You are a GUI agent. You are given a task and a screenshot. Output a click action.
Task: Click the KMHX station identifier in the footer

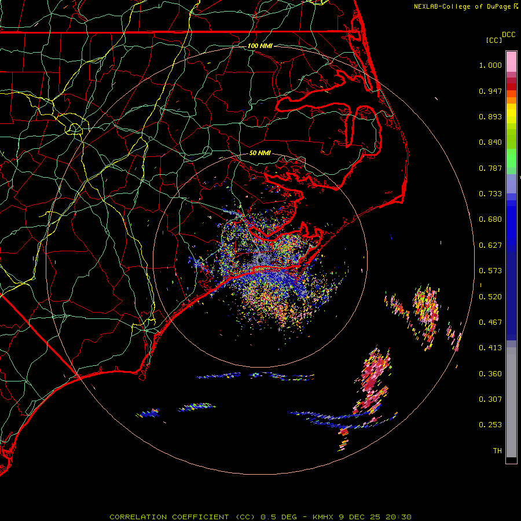pyautogui.click(x=324, y=517)
